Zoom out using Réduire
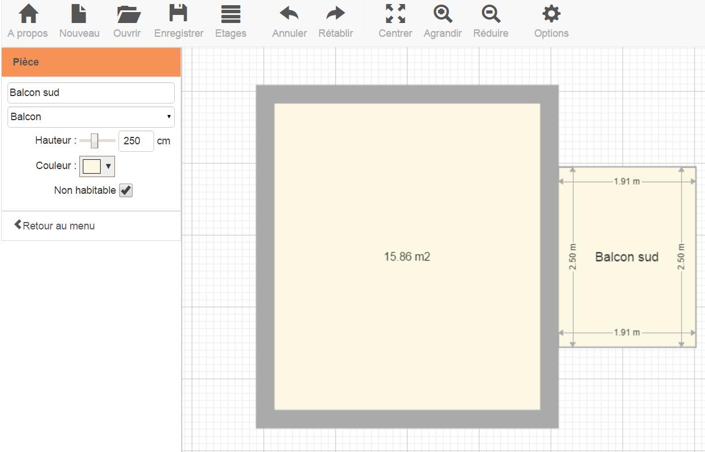This screenshot has height=452, width=705. tap(491, 14)
